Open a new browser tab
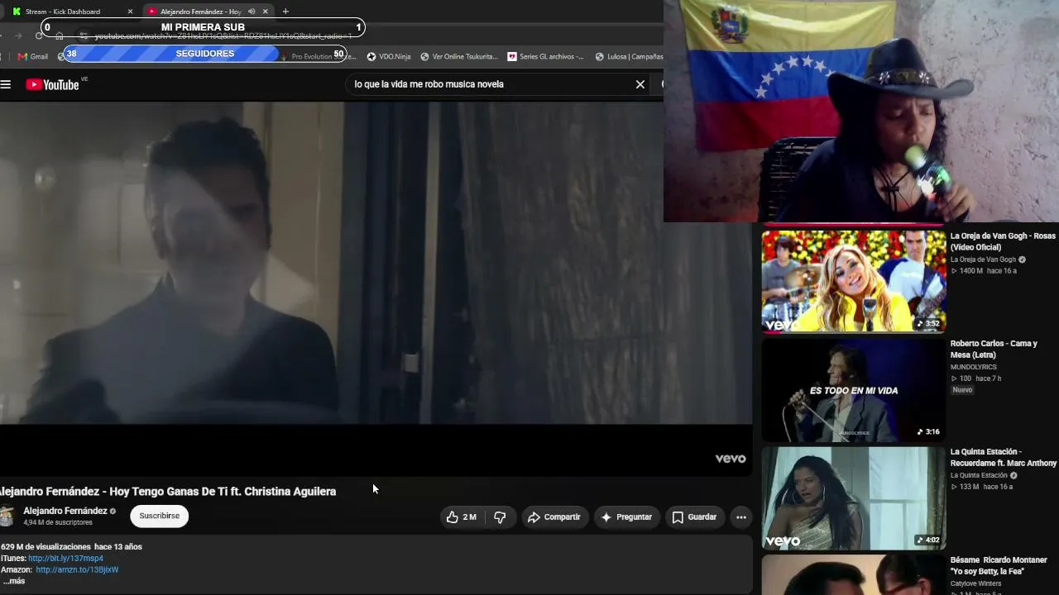The image size is (1059, 595). (x=285, y=12)
